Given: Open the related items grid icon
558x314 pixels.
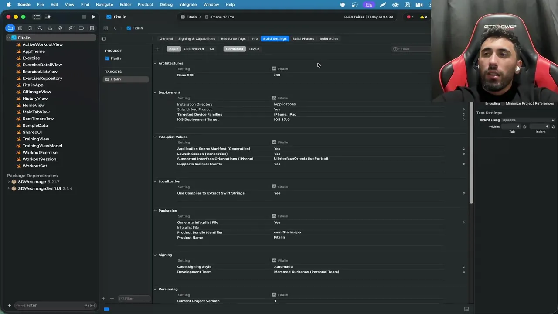Looking at the screenshot, I should (105, 28).
